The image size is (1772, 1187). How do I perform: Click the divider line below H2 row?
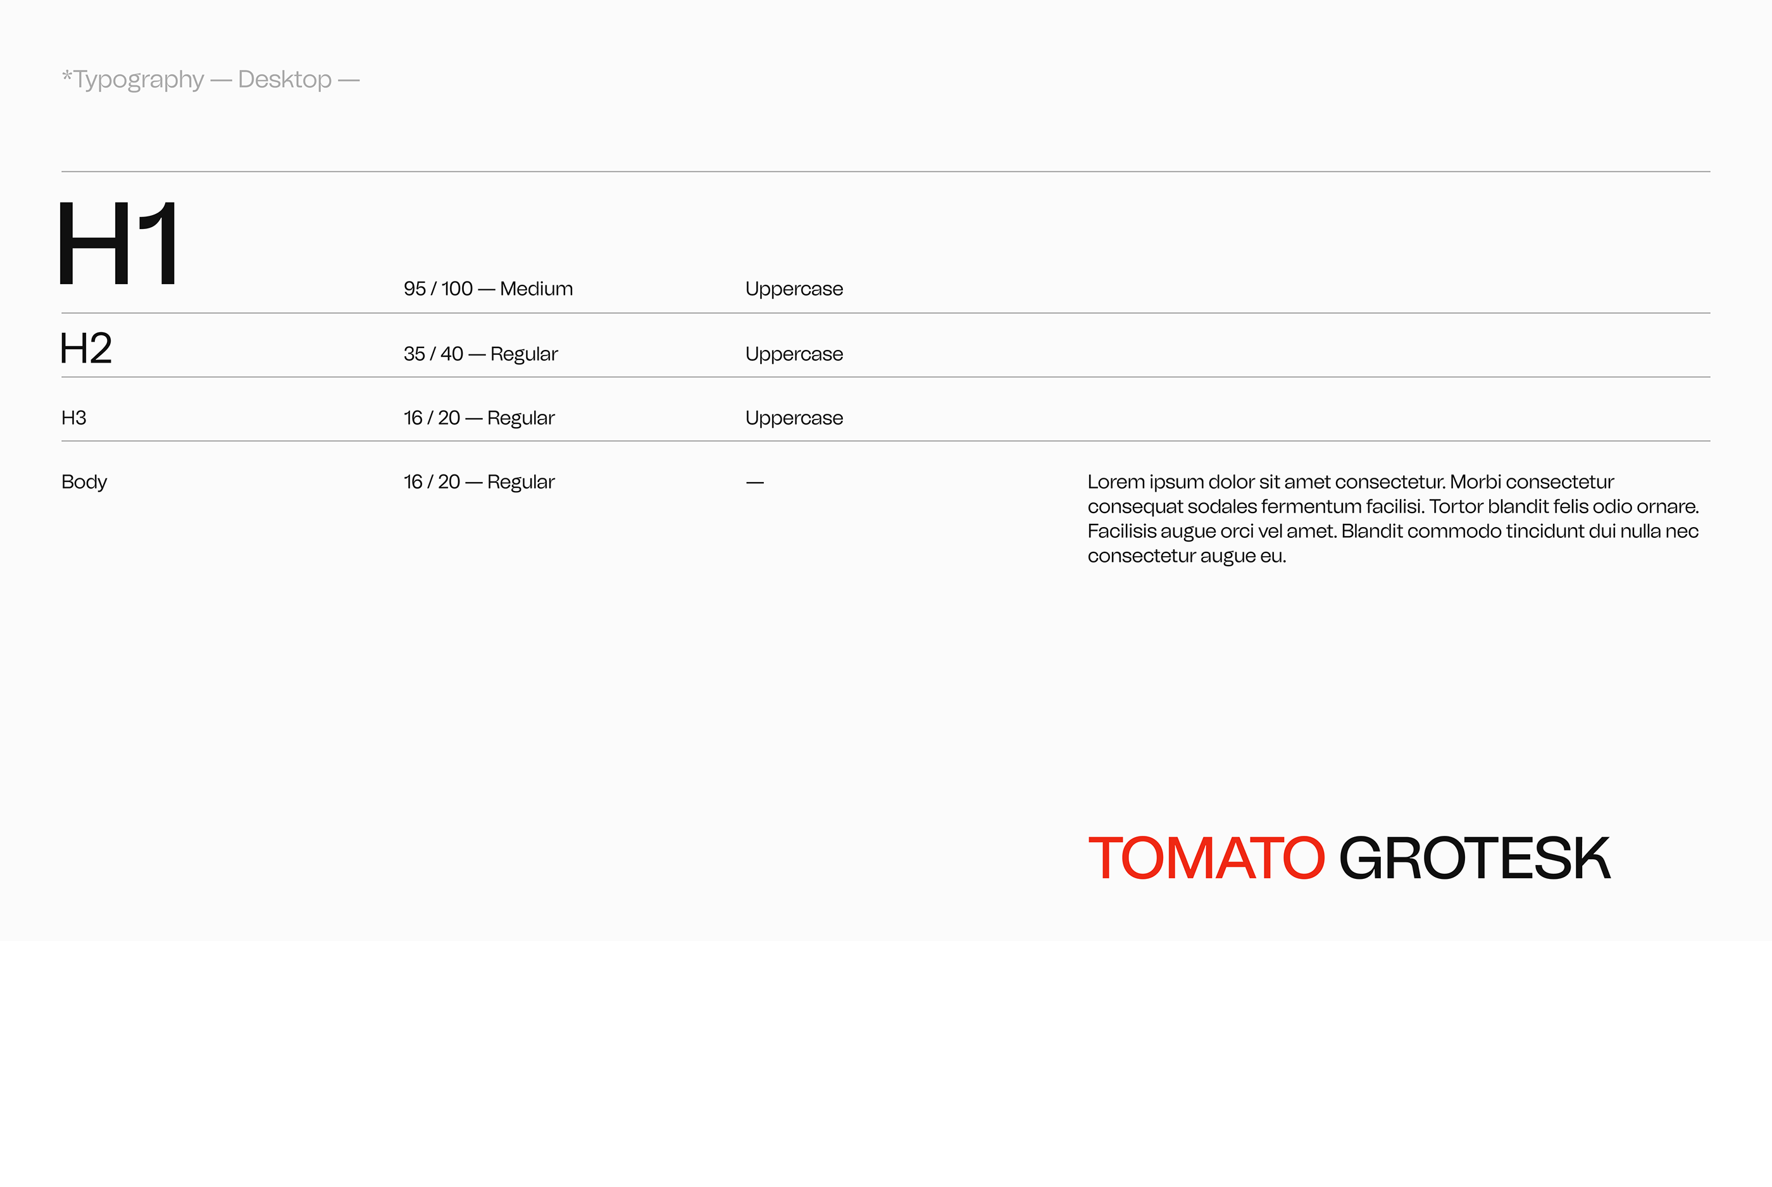(x=885, y=377)
